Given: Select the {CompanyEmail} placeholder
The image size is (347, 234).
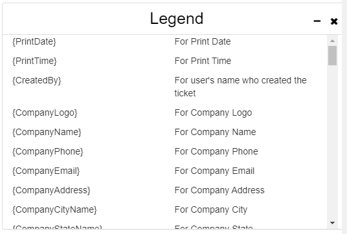Looking at the screenshot, I should pos(46,171).
